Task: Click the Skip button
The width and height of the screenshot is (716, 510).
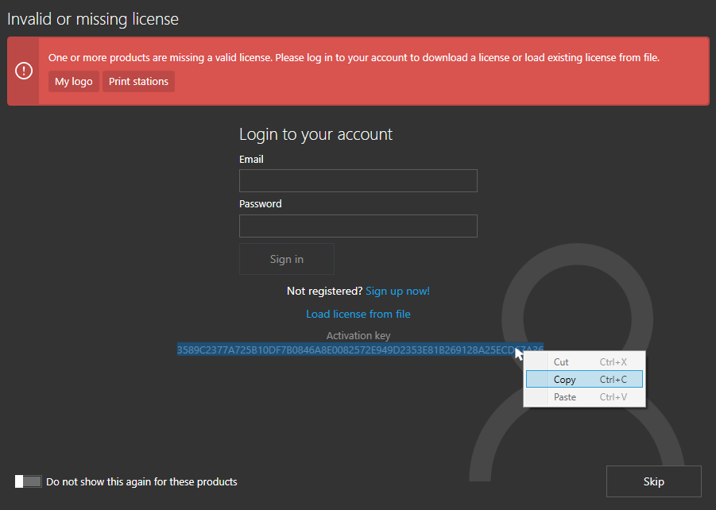Action: (653, 481)
